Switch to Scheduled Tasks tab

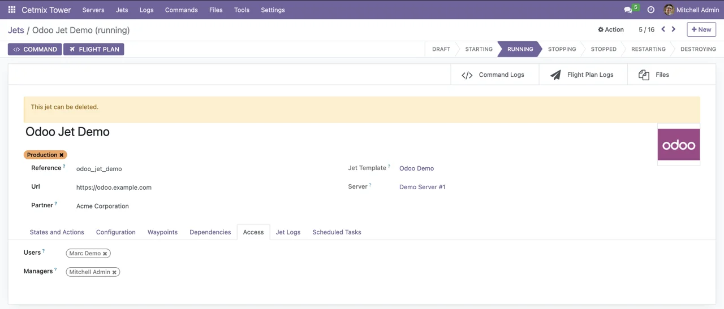pyautogui.click(x=337, y=232)
